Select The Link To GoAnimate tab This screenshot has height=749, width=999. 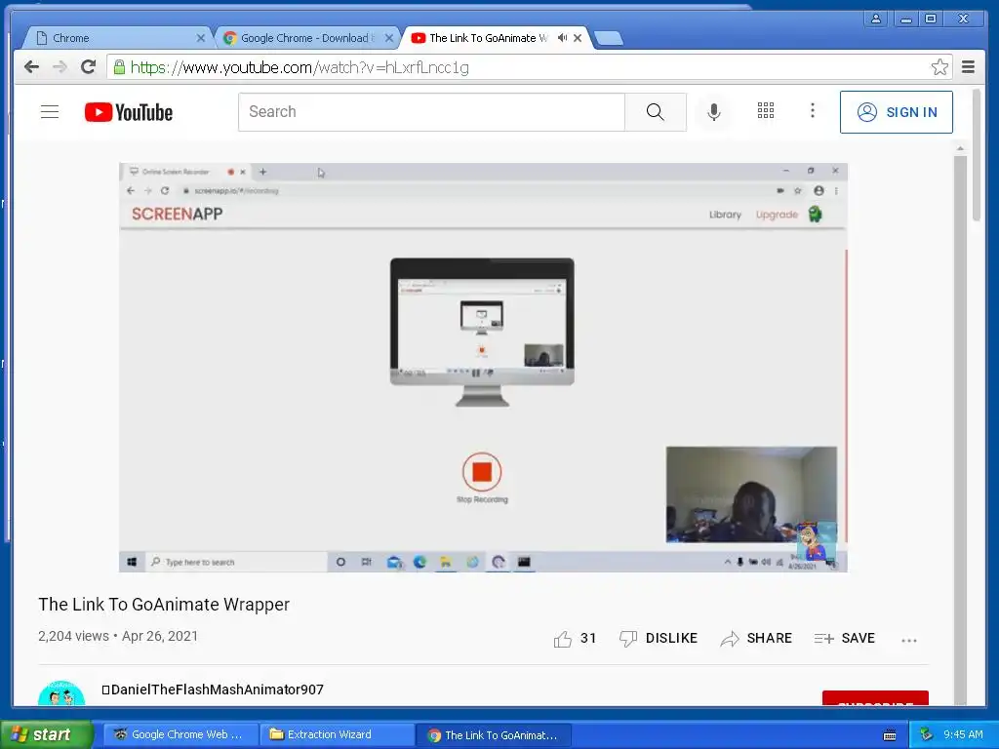coord(488,38)
